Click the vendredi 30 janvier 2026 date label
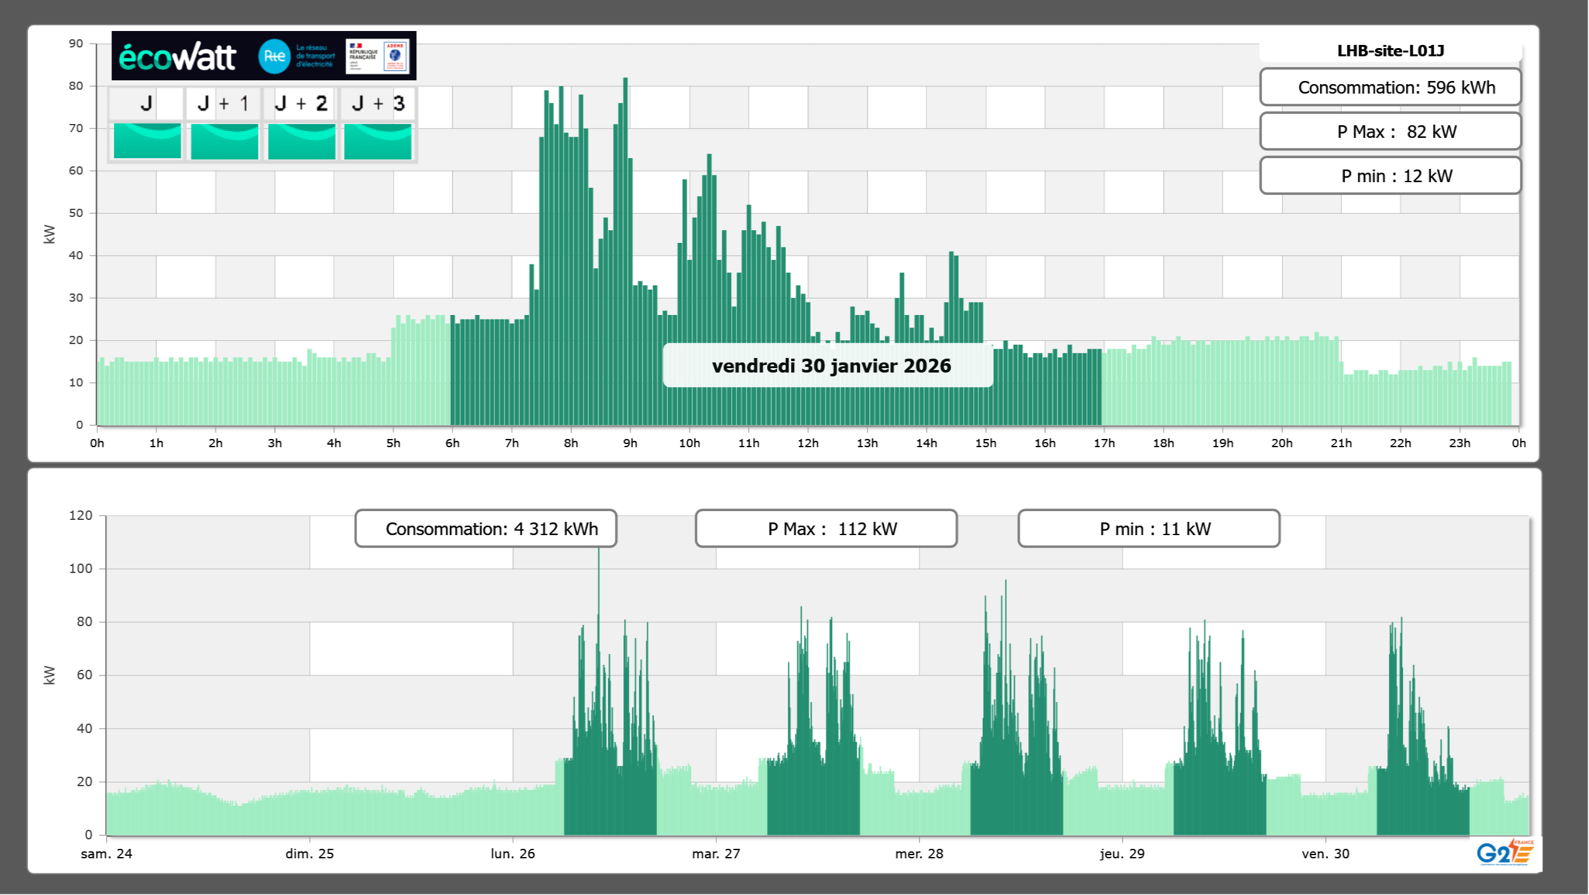 coord(830,366)
